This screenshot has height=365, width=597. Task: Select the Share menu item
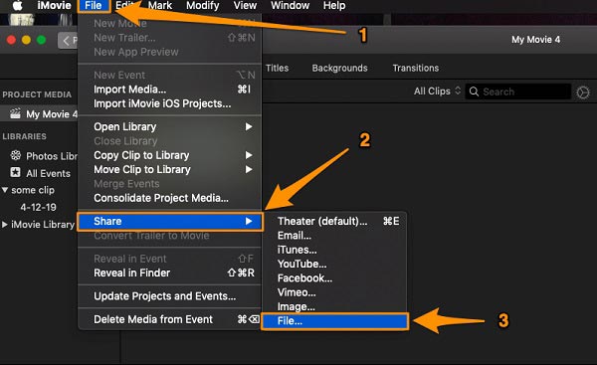tap(170, 222)
